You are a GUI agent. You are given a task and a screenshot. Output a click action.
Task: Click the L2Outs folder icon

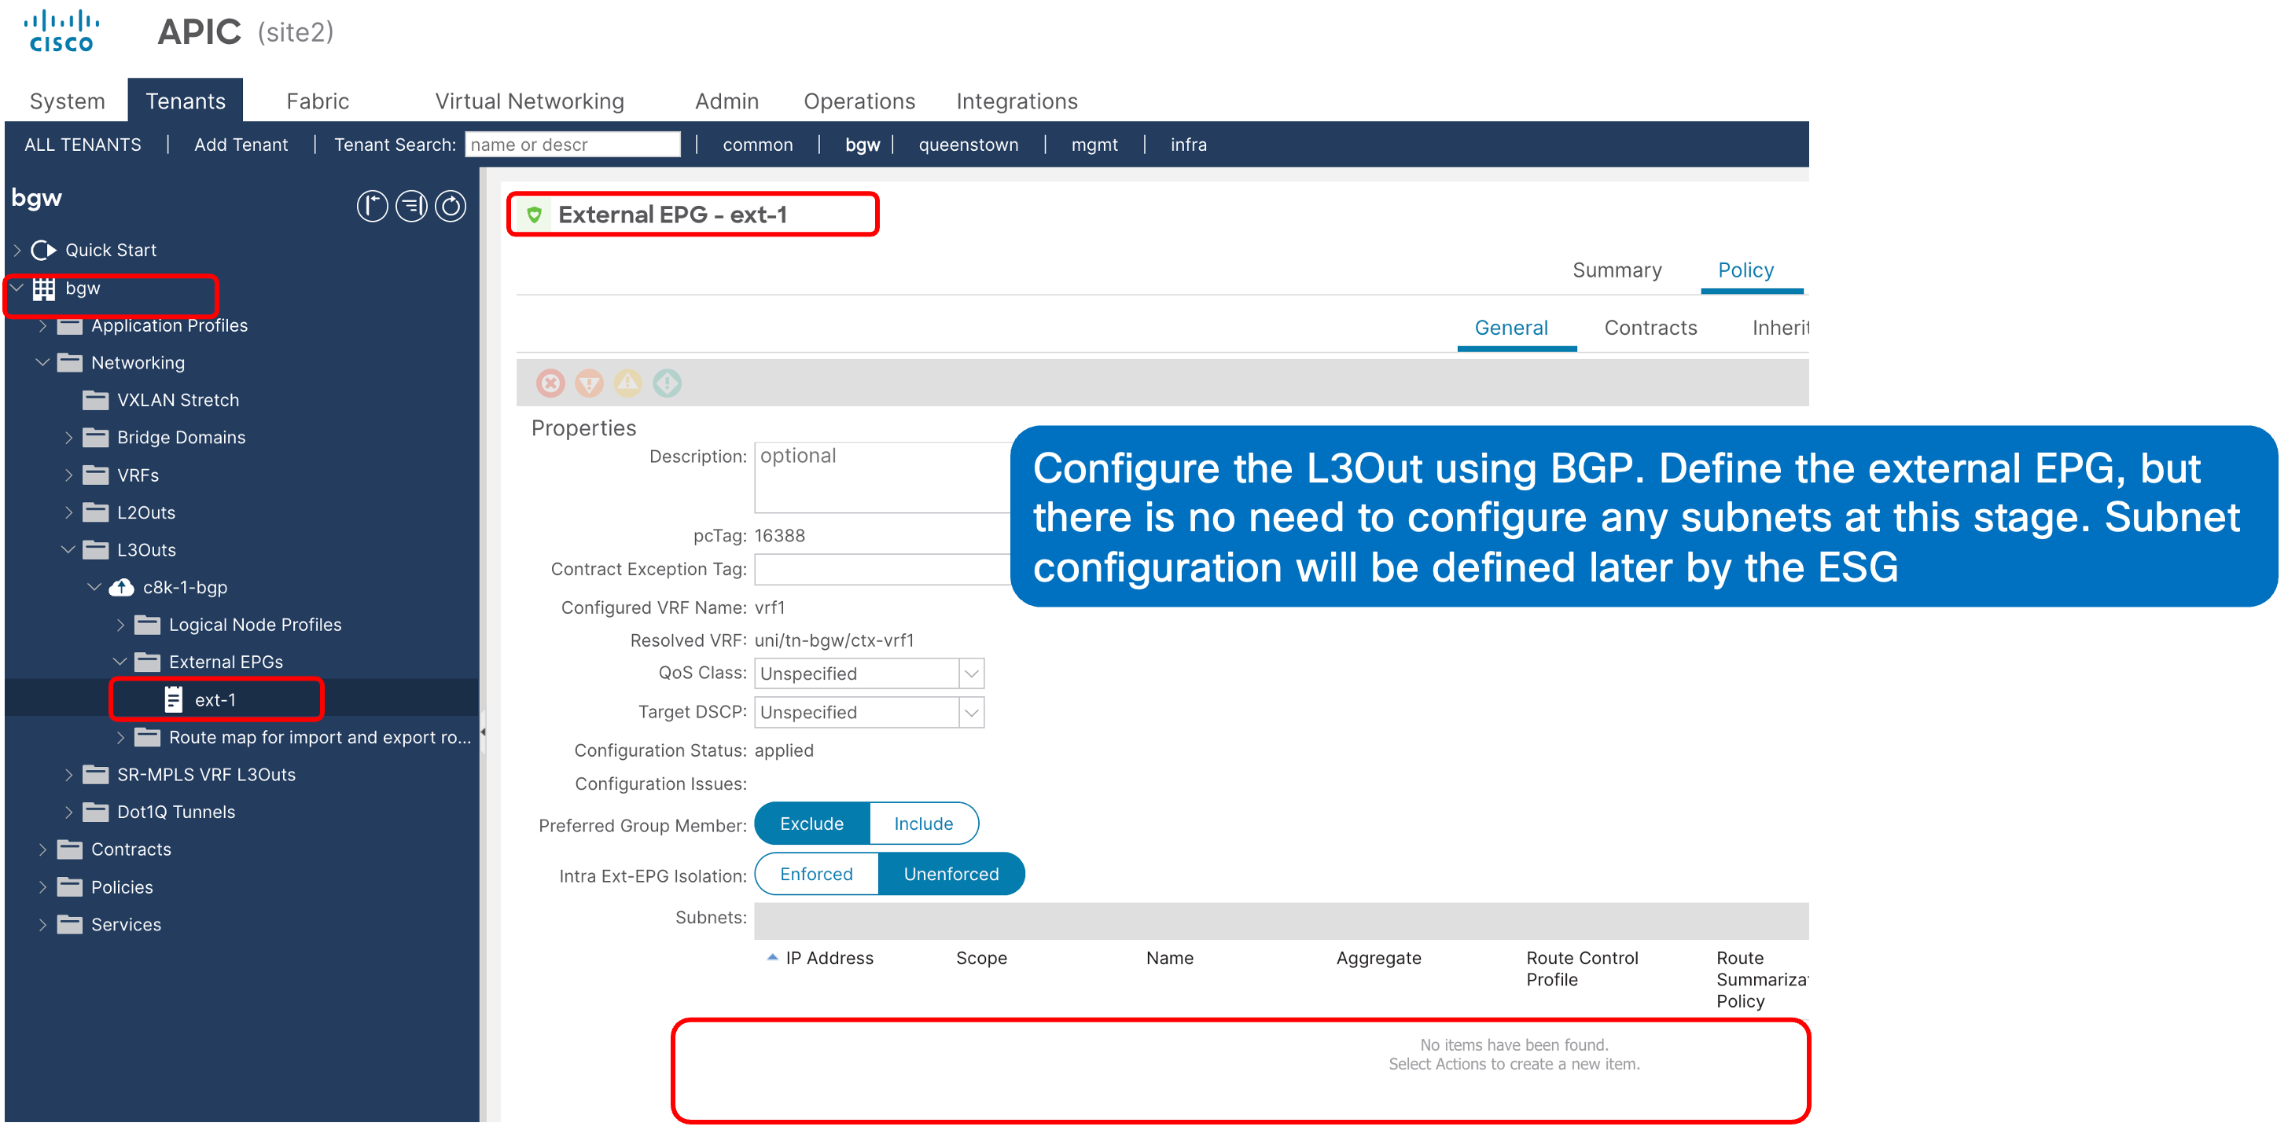click(95, 512)
